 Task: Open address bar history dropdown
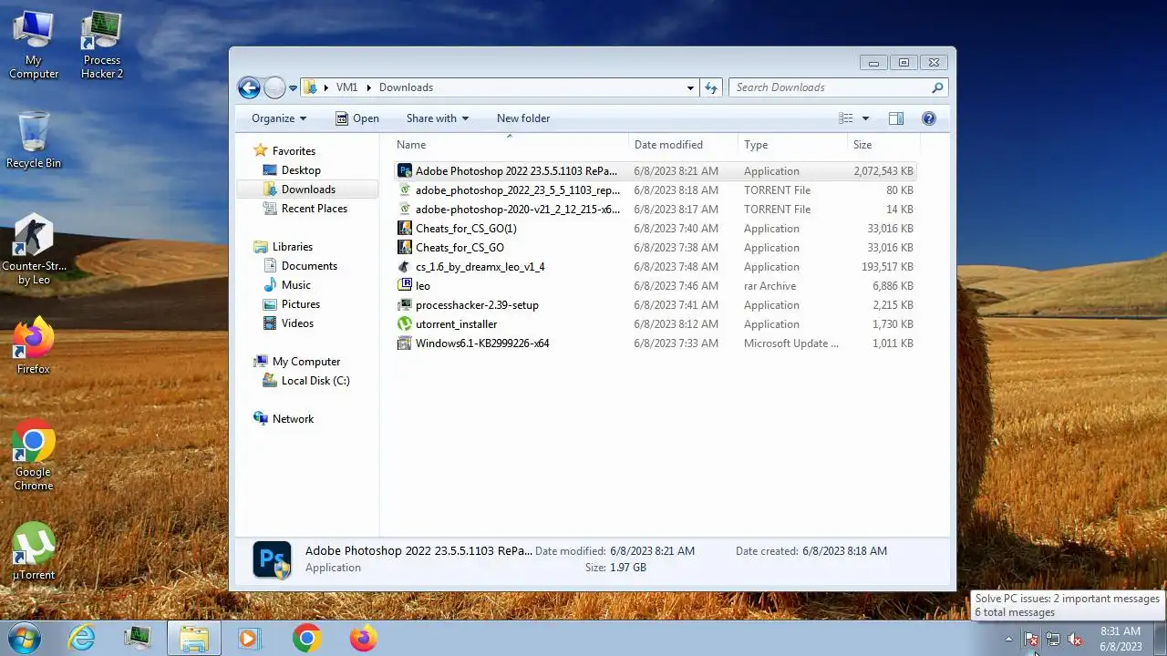(x=690, y=87)
